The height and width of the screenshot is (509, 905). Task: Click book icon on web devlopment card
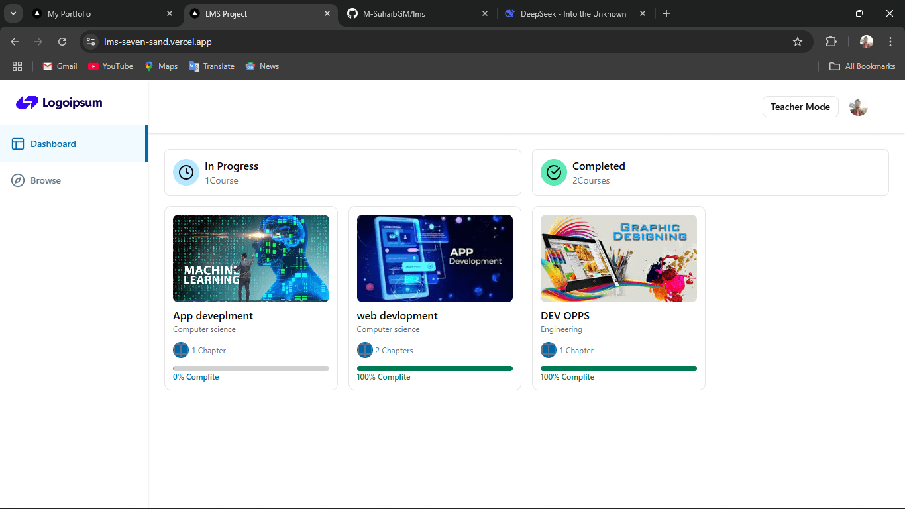(365, 350)
